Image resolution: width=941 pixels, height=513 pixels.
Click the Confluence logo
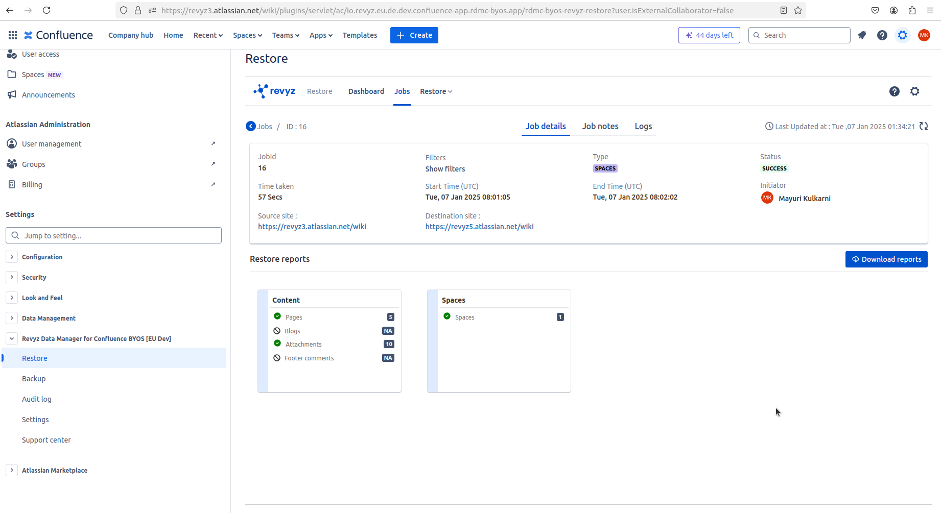(x=58, y=35)
